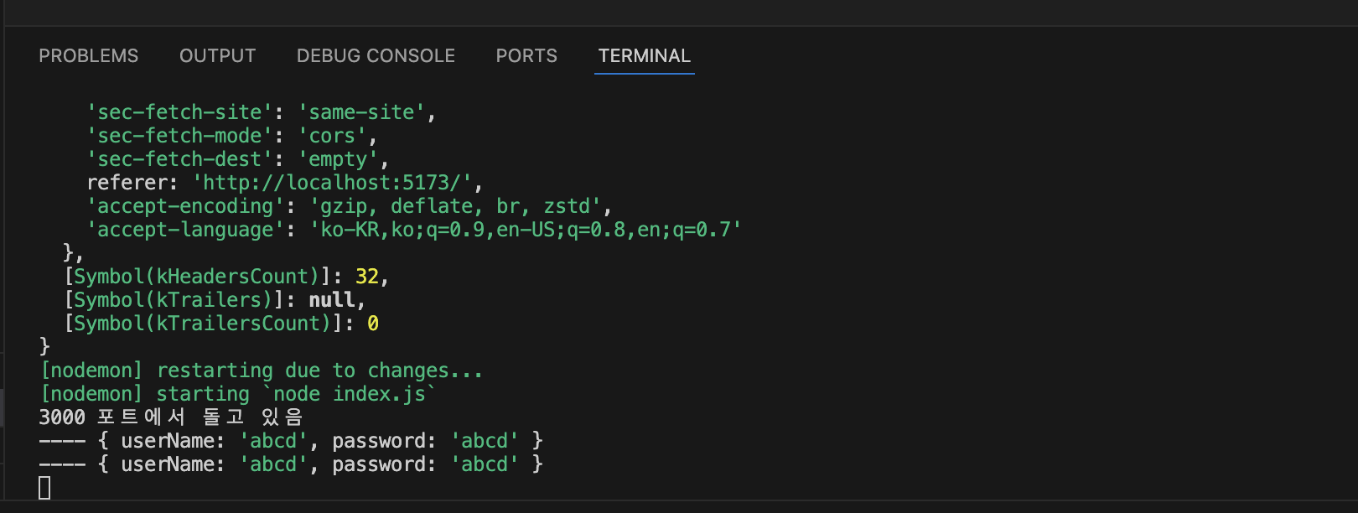The height and width of the screenshot is (513, 1358).
Task: Click the nodemon restarting due to changes message
Action: (262, 370)
